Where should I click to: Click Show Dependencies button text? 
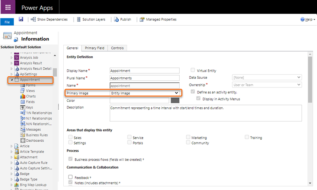pos(52,19)
